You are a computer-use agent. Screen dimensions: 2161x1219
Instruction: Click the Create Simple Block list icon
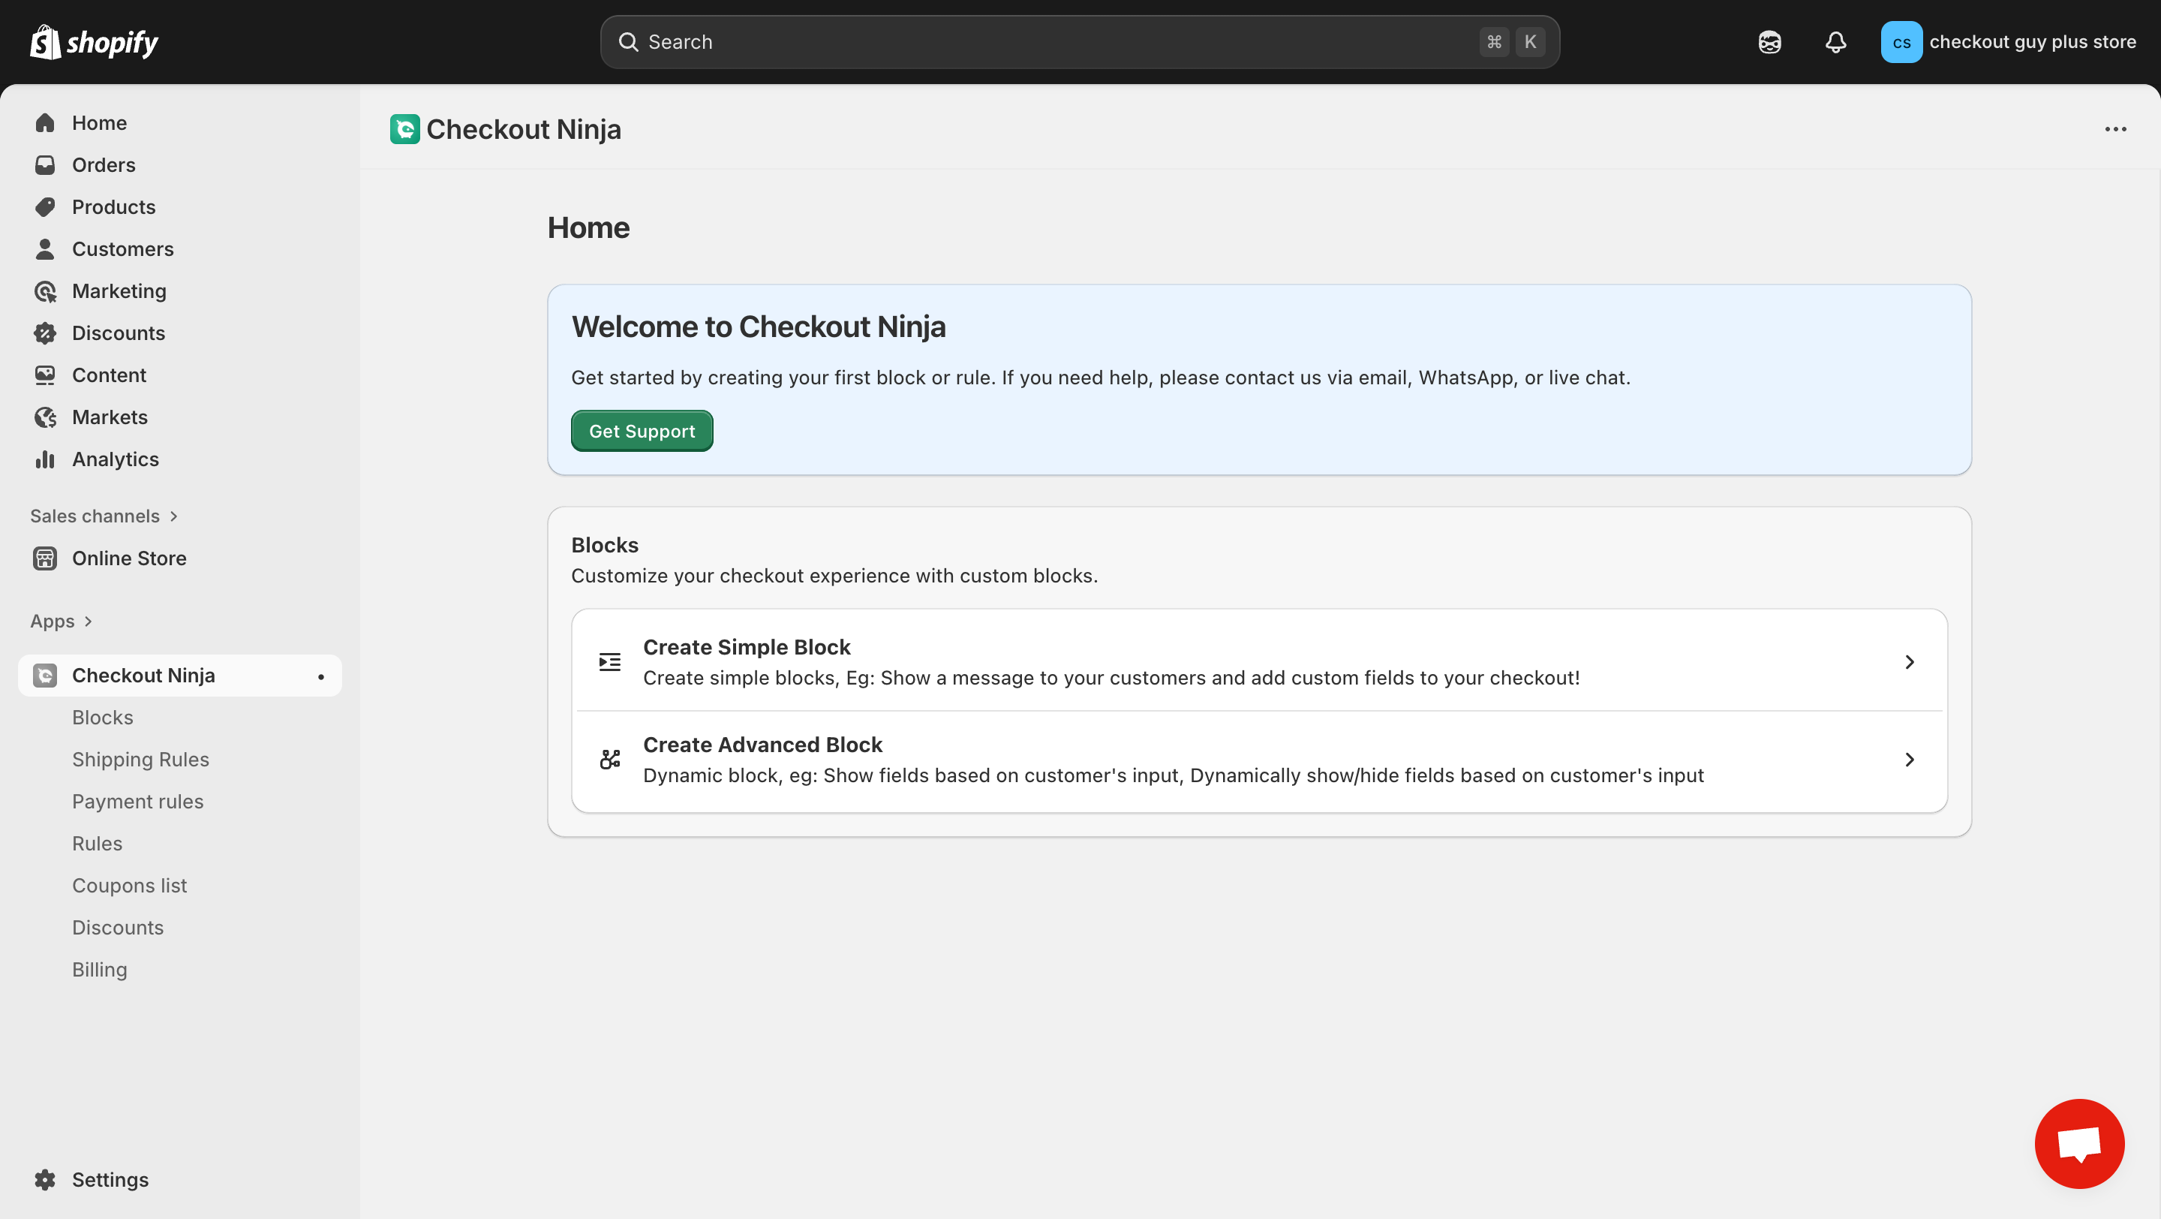[x=610, y=662]
